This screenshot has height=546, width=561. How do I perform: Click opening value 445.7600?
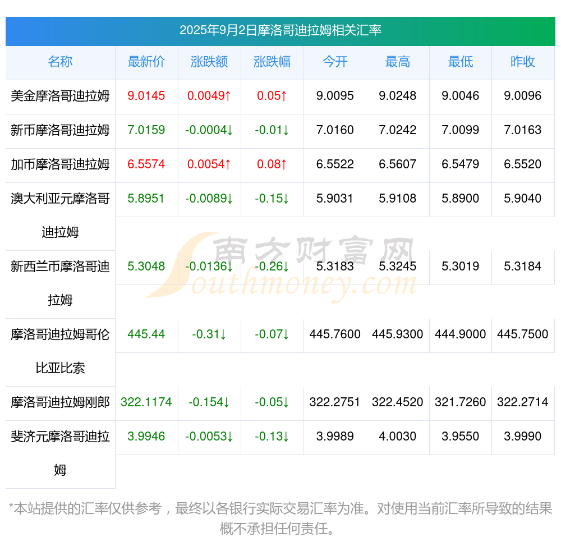point(335,334)
